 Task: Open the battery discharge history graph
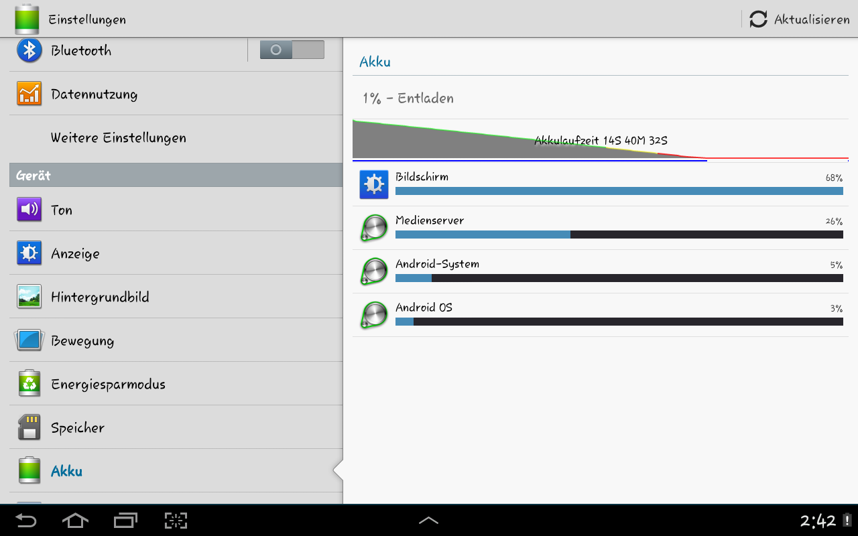pyautogui.click(x=601, y=141)
